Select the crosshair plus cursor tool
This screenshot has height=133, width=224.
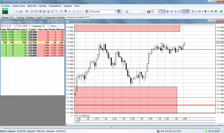pos(162,11)
